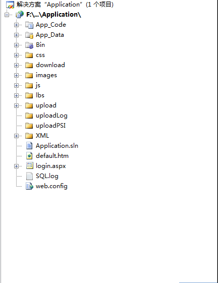Expand the App_Data folder
This screenshot has height=283, width=218.
coord(16,35)
